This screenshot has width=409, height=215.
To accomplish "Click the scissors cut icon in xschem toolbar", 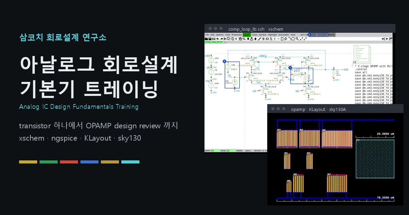I will (x=225, y=39).
